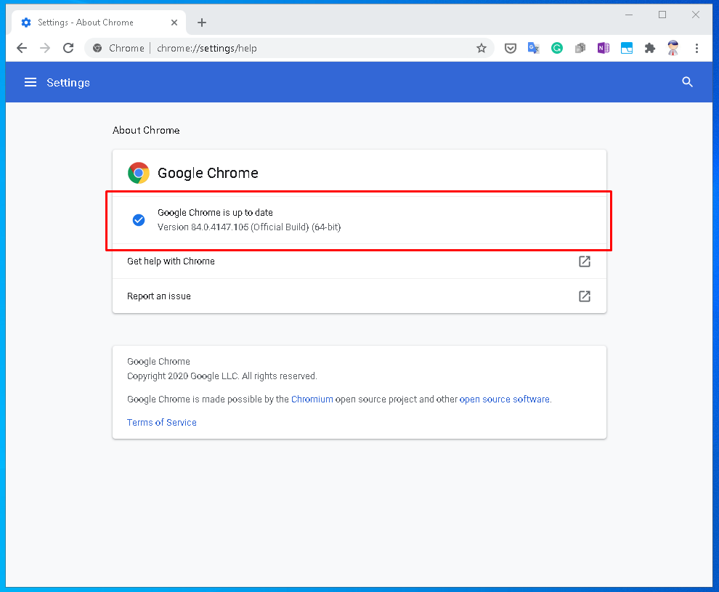Click the external link icon for Get help
The height and width of the screenshot is (592, 719).
coord(584,261)
